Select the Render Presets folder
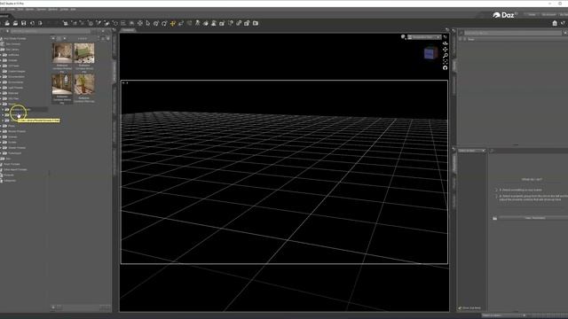Image resolution: width=568 pixels, height=319 pixels. (17, 131)
